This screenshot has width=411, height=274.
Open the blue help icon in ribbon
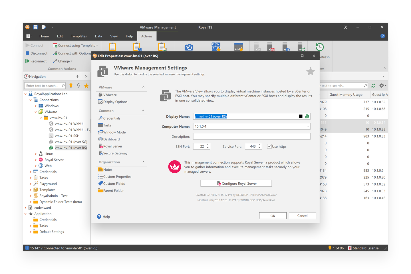pyautogui.click(x=382, y=36)
